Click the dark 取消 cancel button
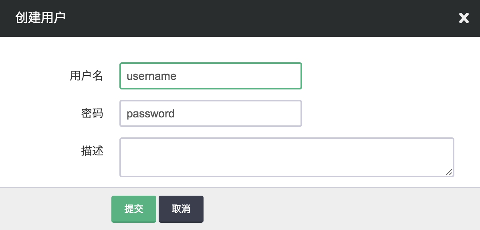This screenshot has height=230, width=480. (181, 209)
